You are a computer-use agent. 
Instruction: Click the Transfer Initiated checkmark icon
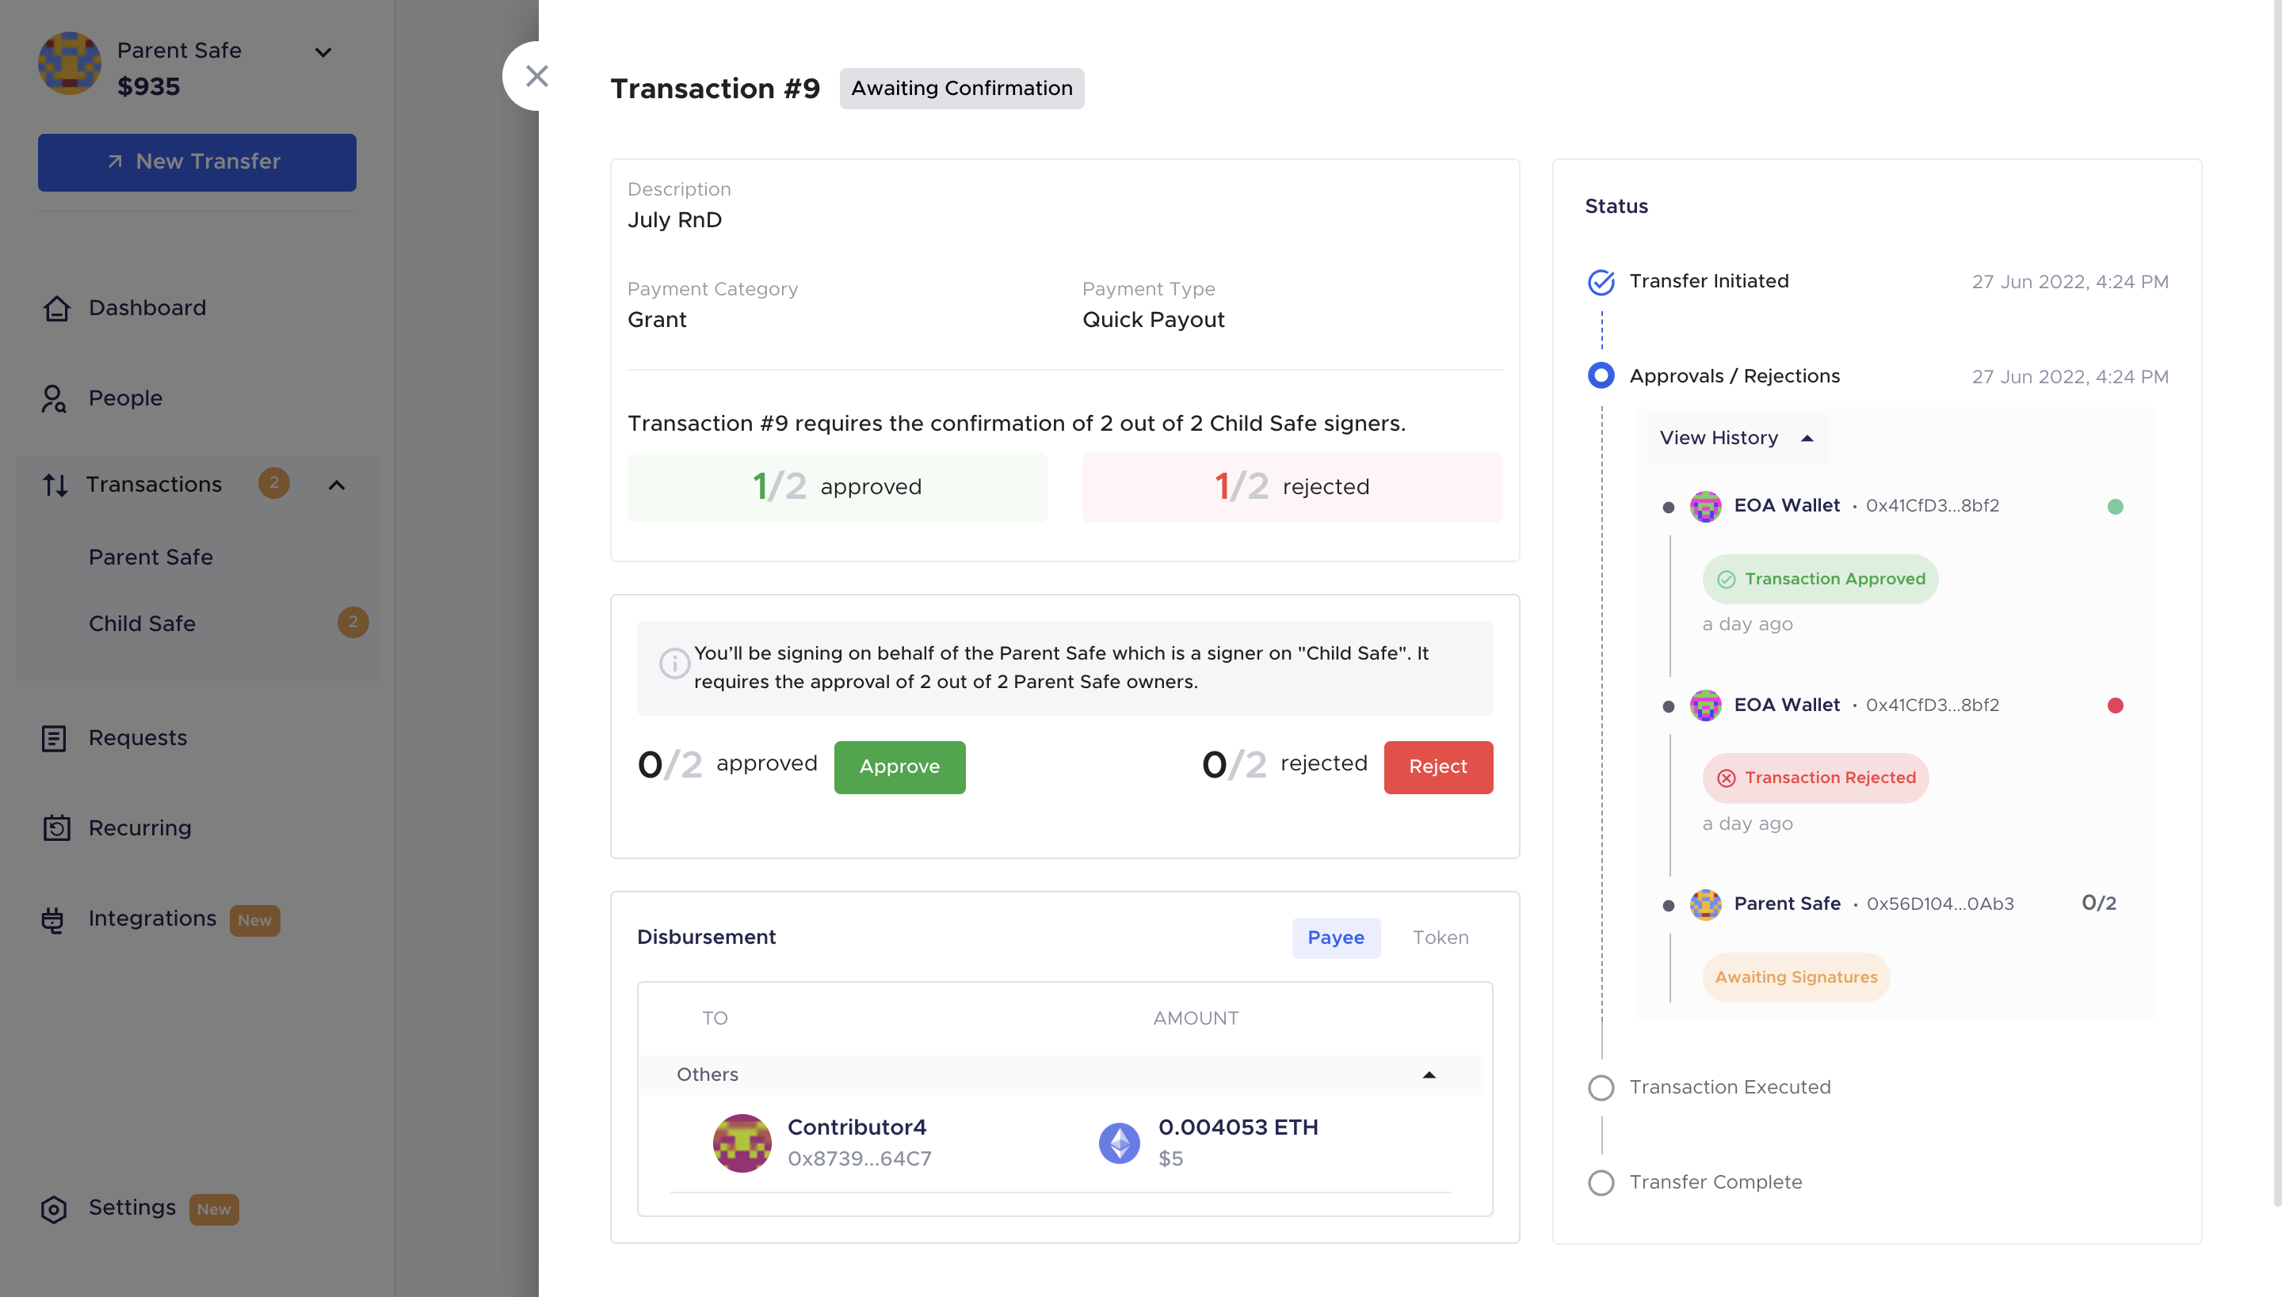(x=1601, y=283)
